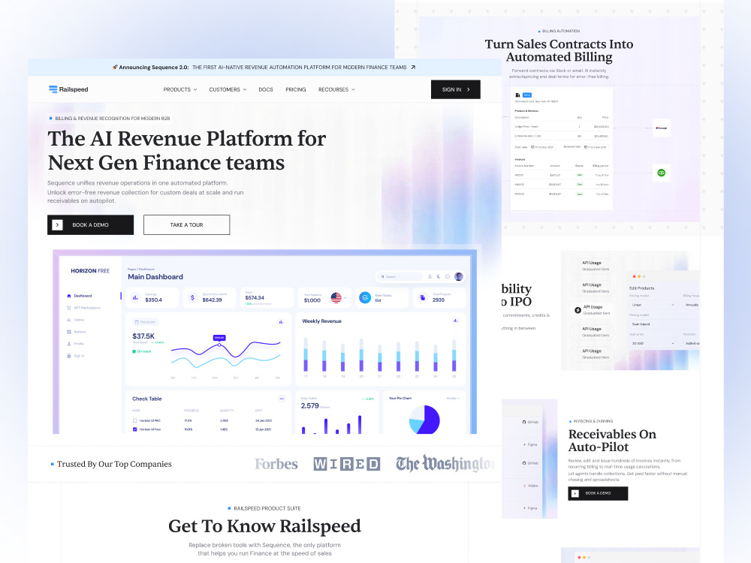Viewport: 751px width, 563px height.
Task: Open the user avatar profile picture
Action: click(458, 277)
